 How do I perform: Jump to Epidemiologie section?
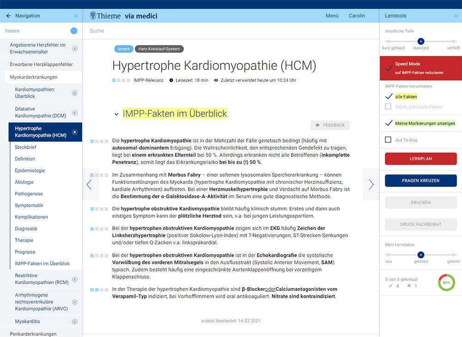[30, 170]
